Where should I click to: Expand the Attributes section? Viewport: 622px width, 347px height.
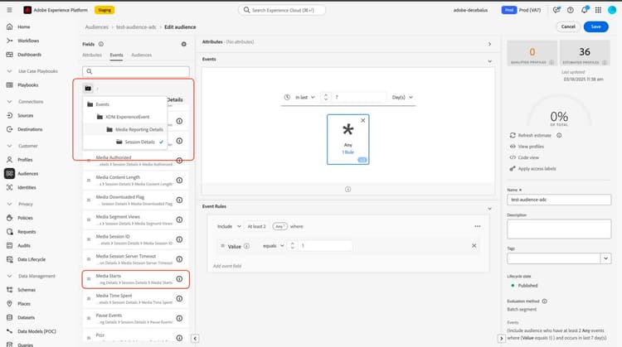[x=489, y=44]
